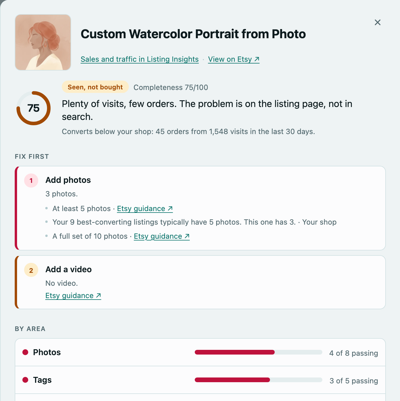Click the Add photos heading
Image resolution: width=400 pixels, height=401 pixels.
pyautogui.click(x=68, y=180)
